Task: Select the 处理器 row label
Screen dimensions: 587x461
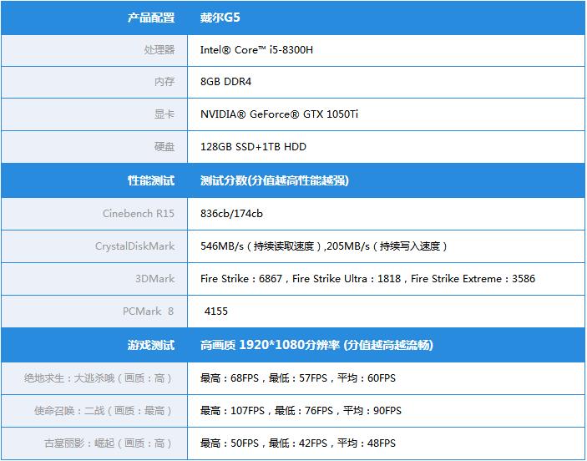Action: [x=159, y=50]
